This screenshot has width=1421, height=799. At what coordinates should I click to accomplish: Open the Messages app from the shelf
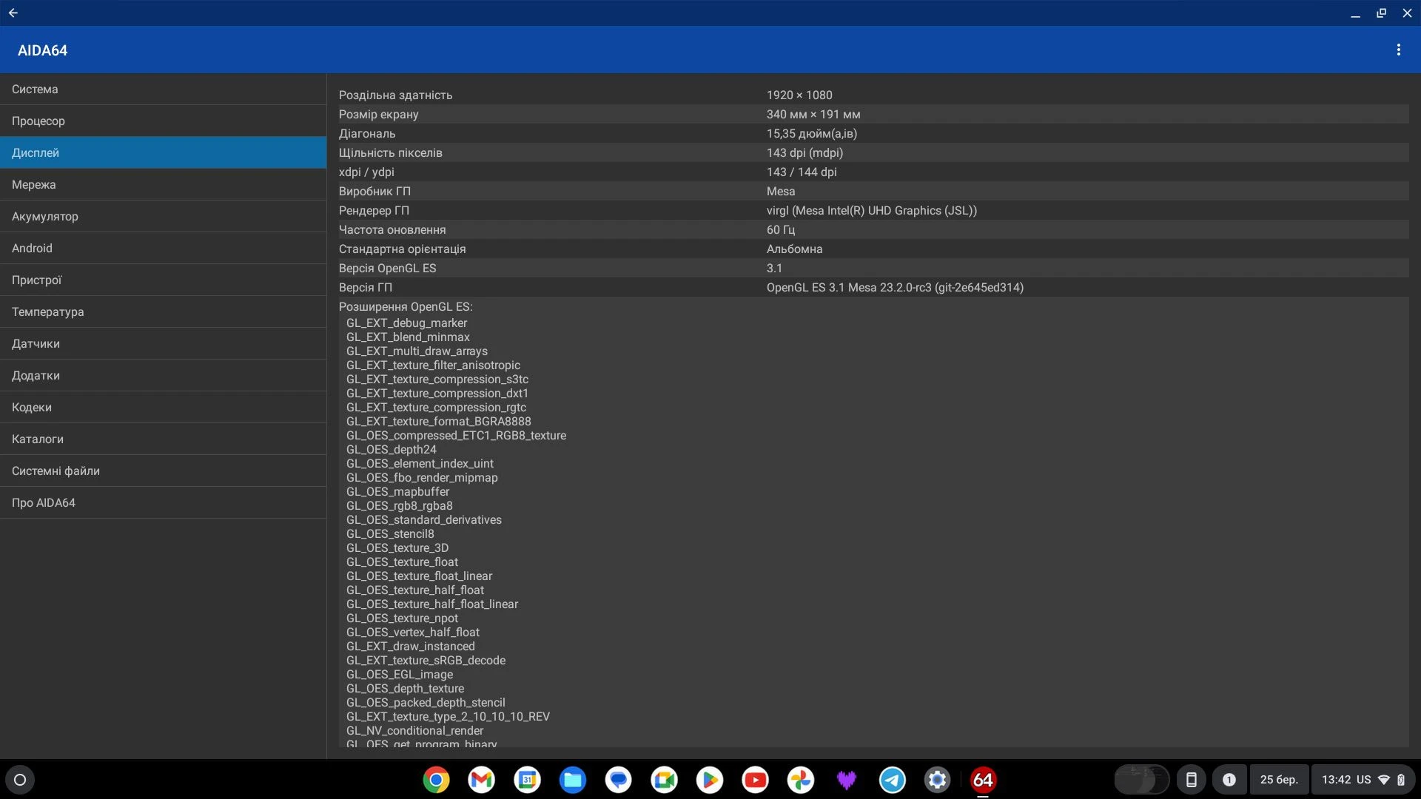pos(619,780)
